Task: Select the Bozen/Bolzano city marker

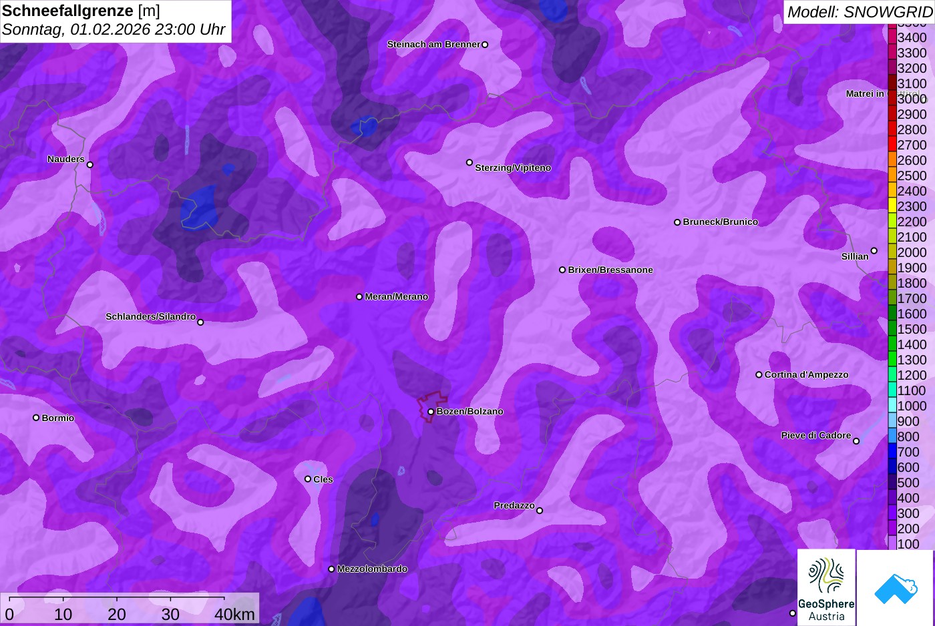Action: 431,412
